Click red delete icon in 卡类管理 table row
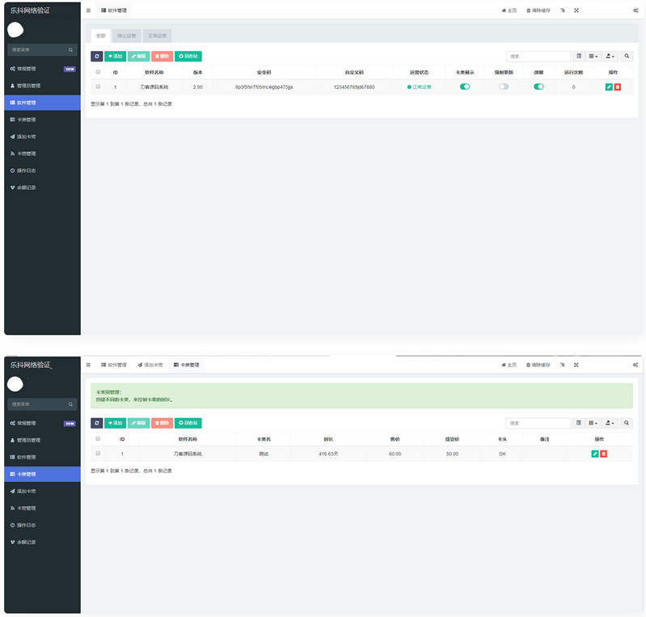This screenshot has height=617, width=646. (603, 454)
